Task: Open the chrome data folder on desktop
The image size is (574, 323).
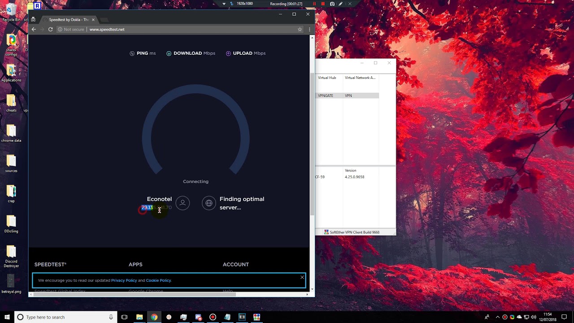Action: pos(11,134)
